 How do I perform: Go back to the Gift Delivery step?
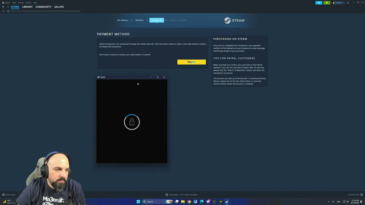coord(122,20)
